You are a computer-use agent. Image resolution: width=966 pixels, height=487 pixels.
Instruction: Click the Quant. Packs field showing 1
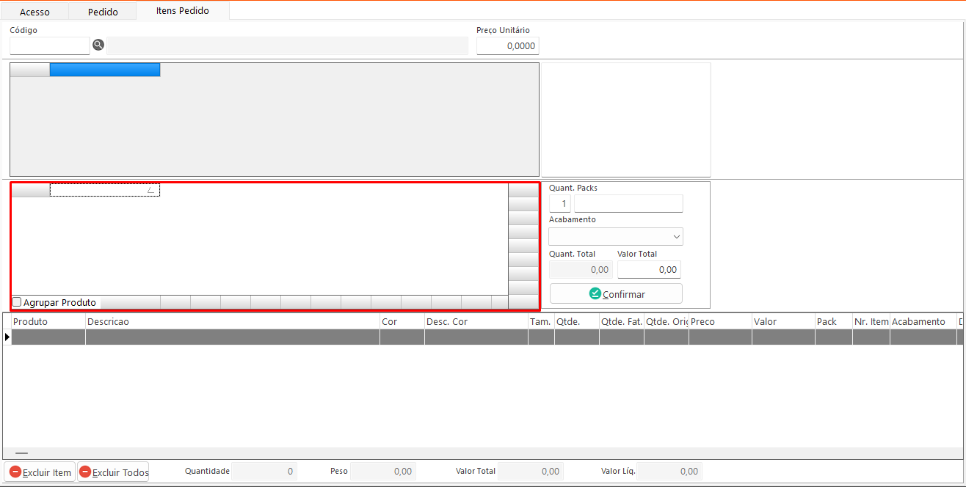(x=559, y=203)
